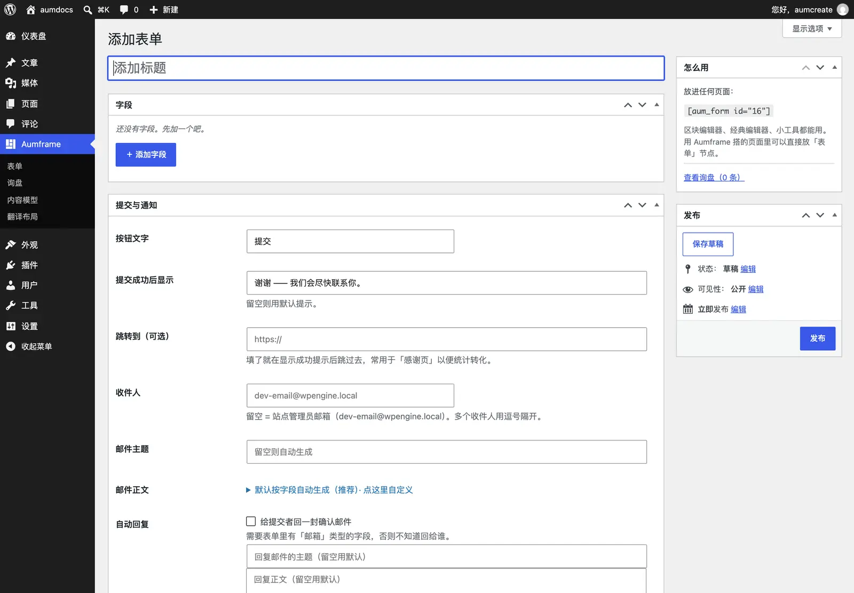Viewport: 854px width, 593px height.
Task: Toggle the 字段 panel collapse triangle
Action: click(657, 105)
